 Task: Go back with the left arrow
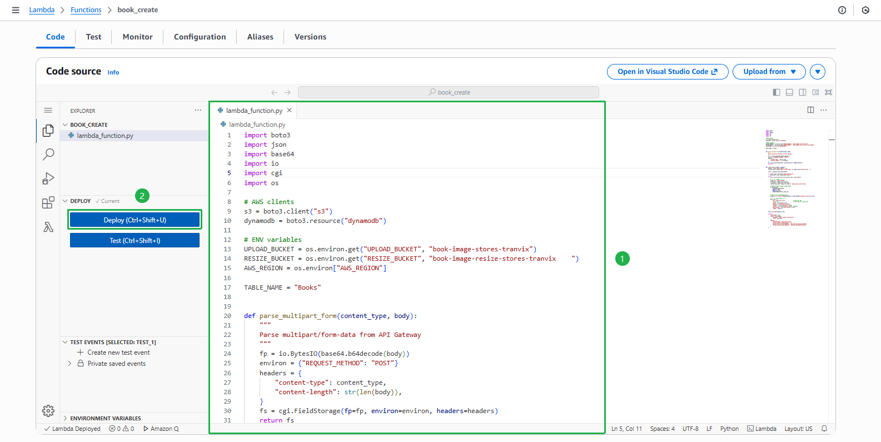274,92
